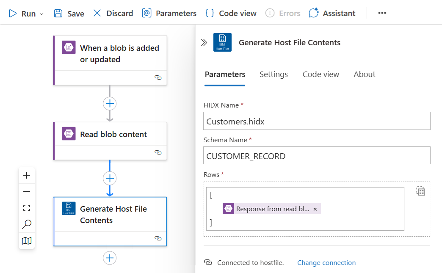Click the Run play icon

tap(13, 13)
